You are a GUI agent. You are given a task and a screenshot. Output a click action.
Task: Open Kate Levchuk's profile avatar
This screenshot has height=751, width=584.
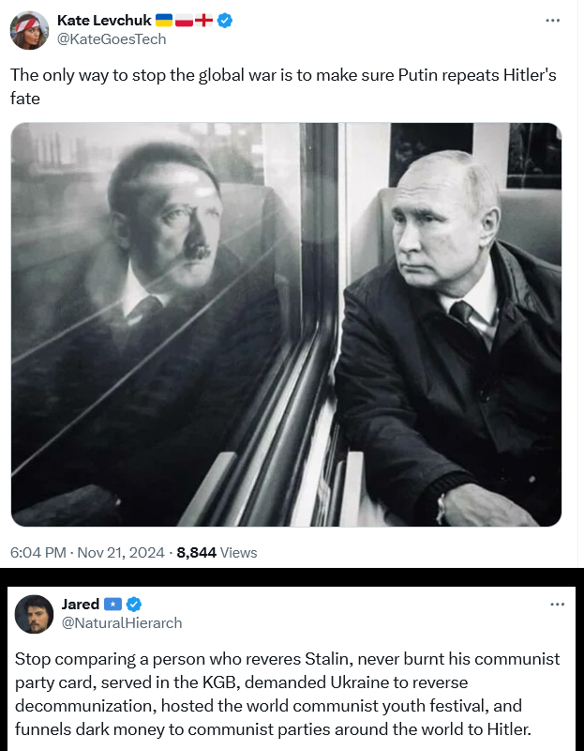29,30
